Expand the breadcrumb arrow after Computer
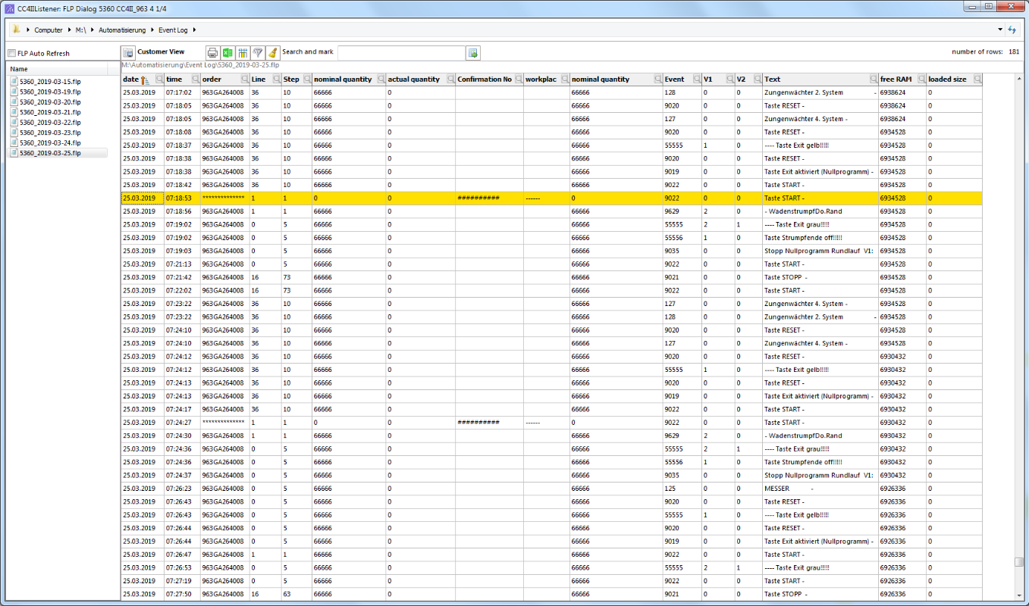This screenshot has height=606, width=1029. tap(69, 30)
